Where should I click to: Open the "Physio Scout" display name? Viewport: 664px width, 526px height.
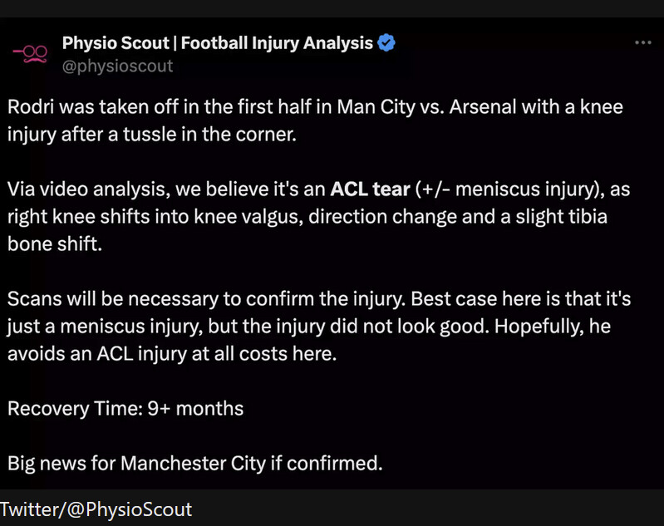coord(116,42)
